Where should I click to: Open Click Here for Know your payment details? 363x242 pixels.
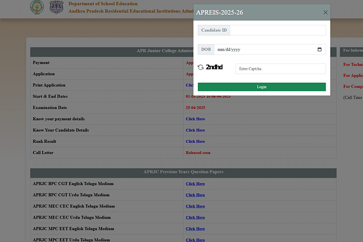pos(195,119)
